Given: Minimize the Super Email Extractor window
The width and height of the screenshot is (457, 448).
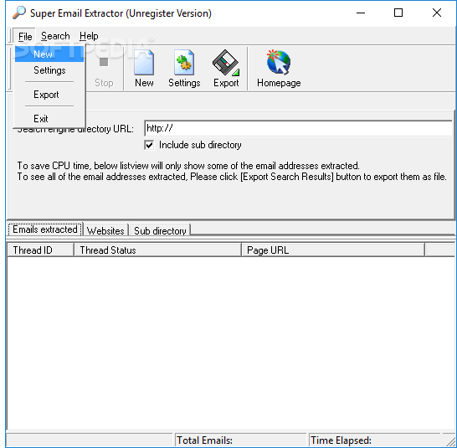Looking at the screenshot, I should point(361,13).
